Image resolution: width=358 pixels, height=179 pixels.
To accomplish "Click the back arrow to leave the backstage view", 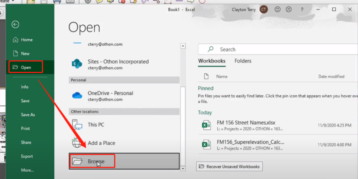I will [15, 24].
